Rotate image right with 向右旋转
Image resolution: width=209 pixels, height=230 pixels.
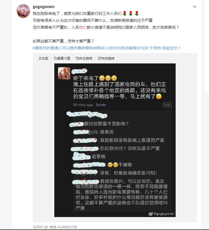[x=106, y=58]
